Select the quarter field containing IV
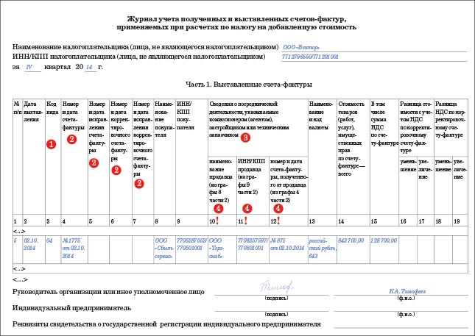The image size is (475, 336). point(29,67)
